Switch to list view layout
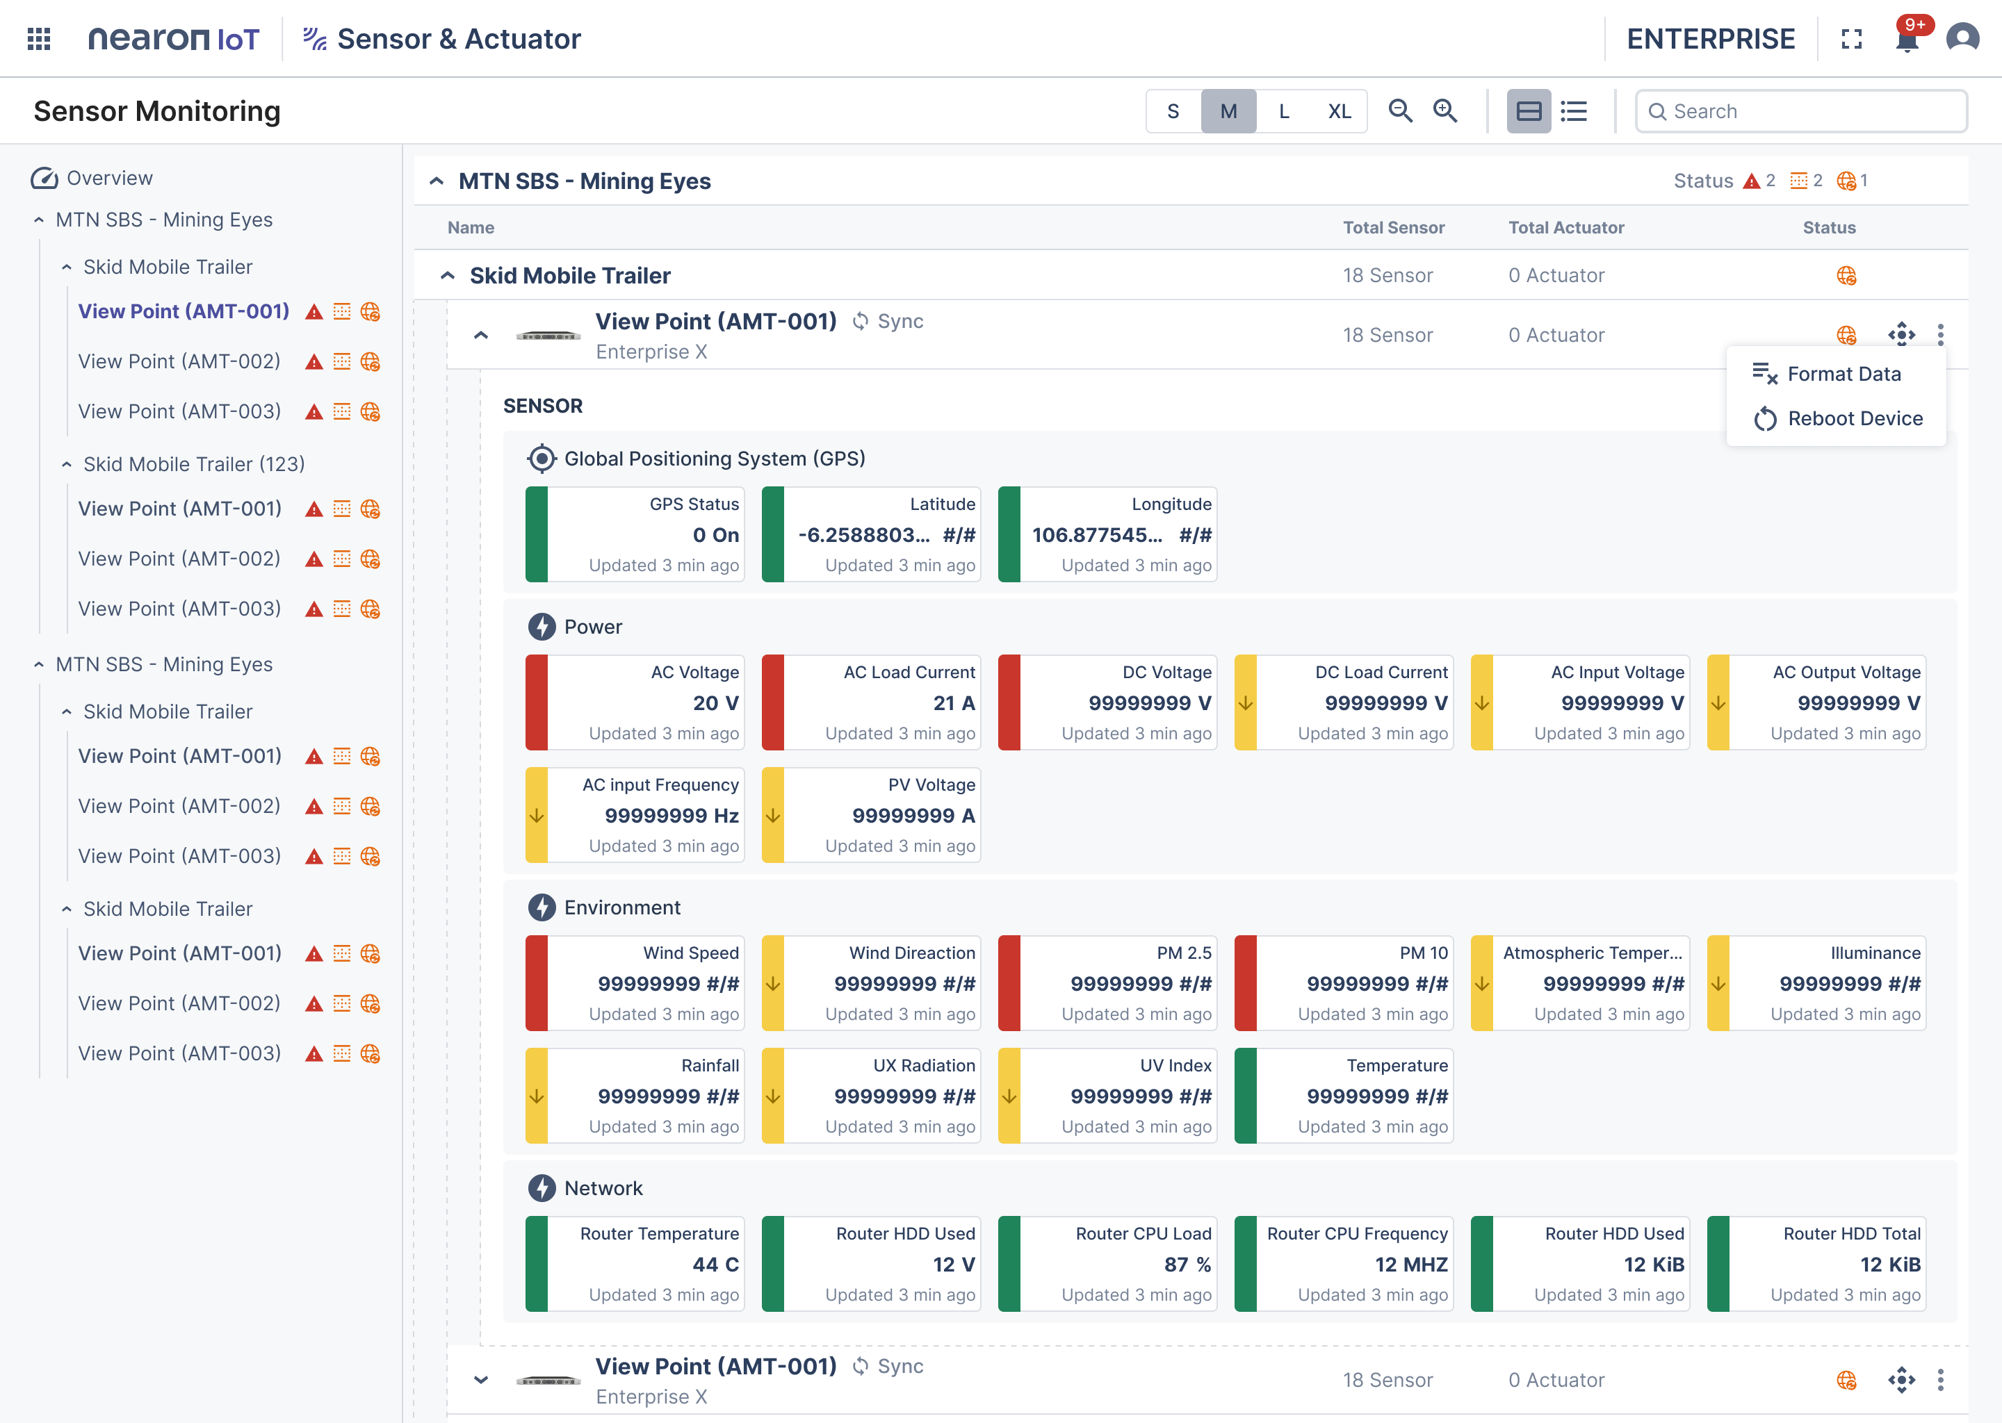Screen dimensions: 2002x1423 (1574, 111)
